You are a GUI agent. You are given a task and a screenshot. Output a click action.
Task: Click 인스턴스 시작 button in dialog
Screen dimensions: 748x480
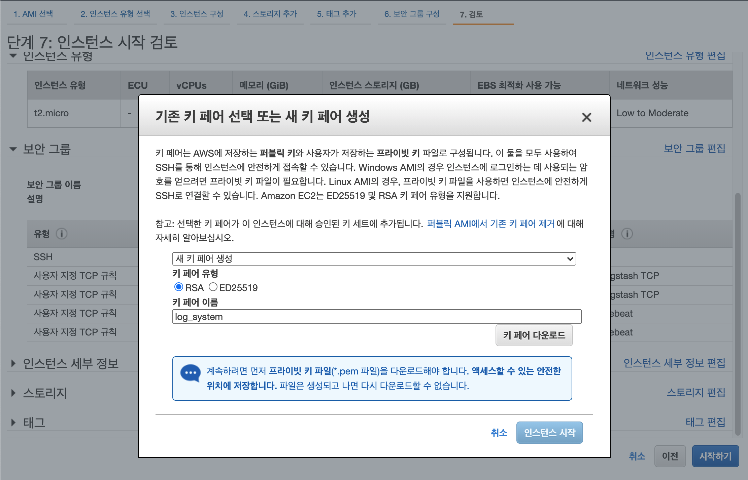pyautogui.click(x=549, y=433)
